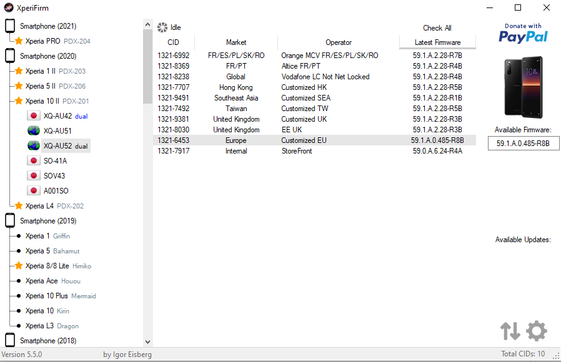This screenshot has height=362, width=561.
Task: Click the phone icon beside Smartphone (2019)
Action: click(10, 221)
